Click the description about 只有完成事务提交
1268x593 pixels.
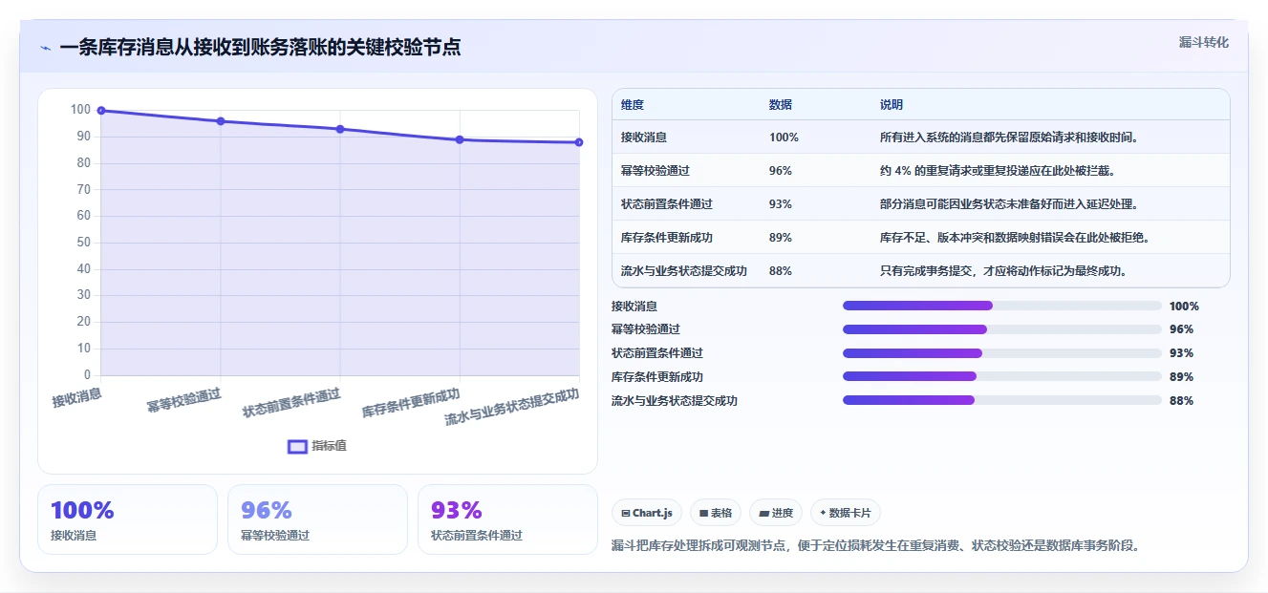(x=1003, y=271)
